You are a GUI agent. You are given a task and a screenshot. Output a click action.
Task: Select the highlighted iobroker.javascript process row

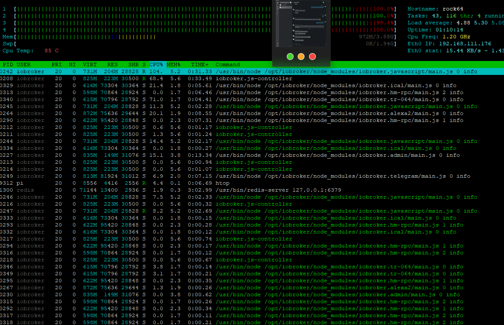(252, 71)
